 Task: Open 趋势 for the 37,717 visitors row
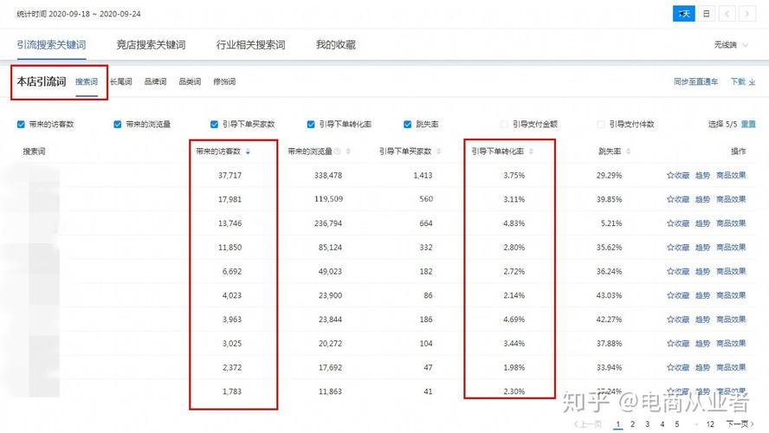[x=702, y=175]
